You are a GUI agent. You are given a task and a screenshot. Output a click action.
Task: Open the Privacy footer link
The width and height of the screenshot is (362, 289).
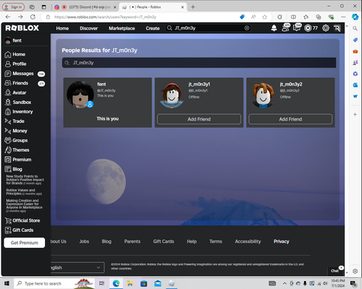pyautogui.click(x=282, y=241)
